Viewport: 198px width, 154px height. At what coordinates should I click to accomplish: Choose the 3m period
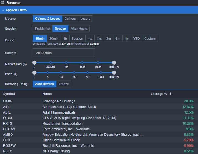109,38
